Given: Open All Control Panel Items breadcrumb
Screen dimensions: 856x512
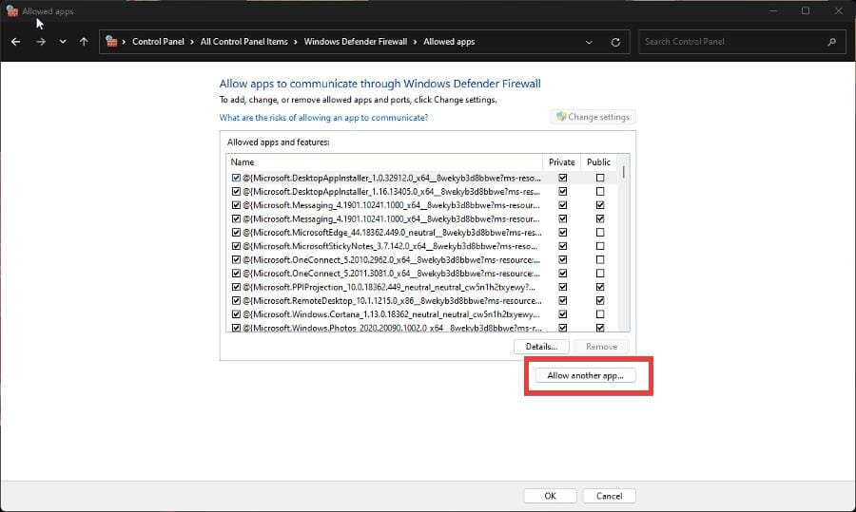Looking at the screenshot, I should [x=243, y=42].
